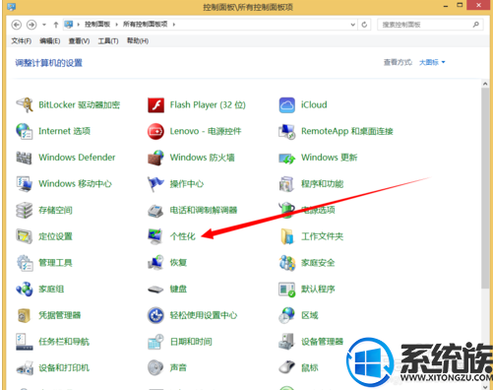Click the Back navigation button
493x390 pixels.
pyautogui.click(x=17, y=25)
